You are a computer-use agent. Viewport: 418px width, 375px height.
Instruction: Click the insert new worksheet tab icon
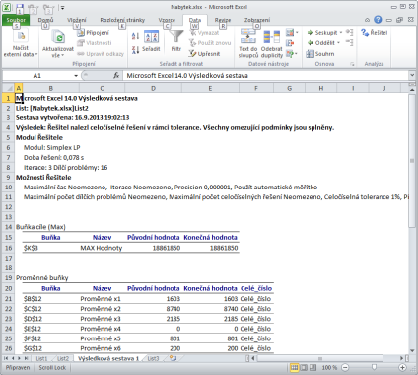point(173,358)
